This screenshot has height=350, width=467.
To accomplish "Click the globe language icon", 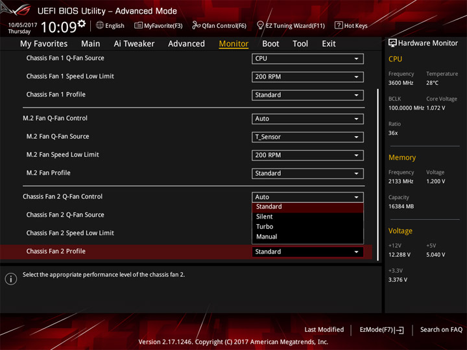I will tap(100, 25).
